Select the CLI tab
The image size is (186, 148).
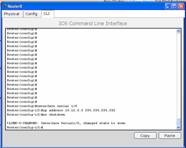pyautogui.click(x=47, y=14)
